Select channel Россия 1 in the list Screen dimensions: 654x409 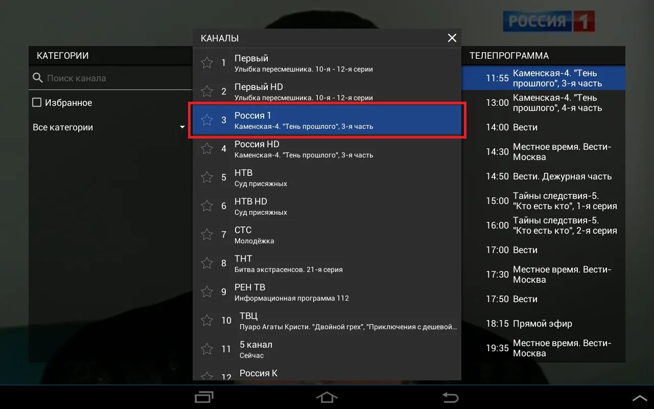[x=327, y=121]
